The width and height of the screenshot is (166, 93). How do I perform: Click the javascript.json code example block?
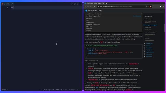point(114,51)
